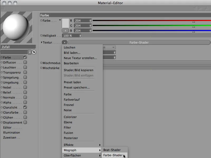Click the grip icon below window controls

pyautogui.click(x=3, y=8)
